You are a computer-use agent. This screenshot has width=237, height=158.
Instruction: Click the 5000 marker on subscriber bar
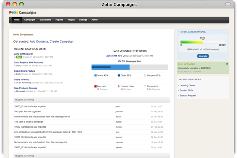pos(202,38)
